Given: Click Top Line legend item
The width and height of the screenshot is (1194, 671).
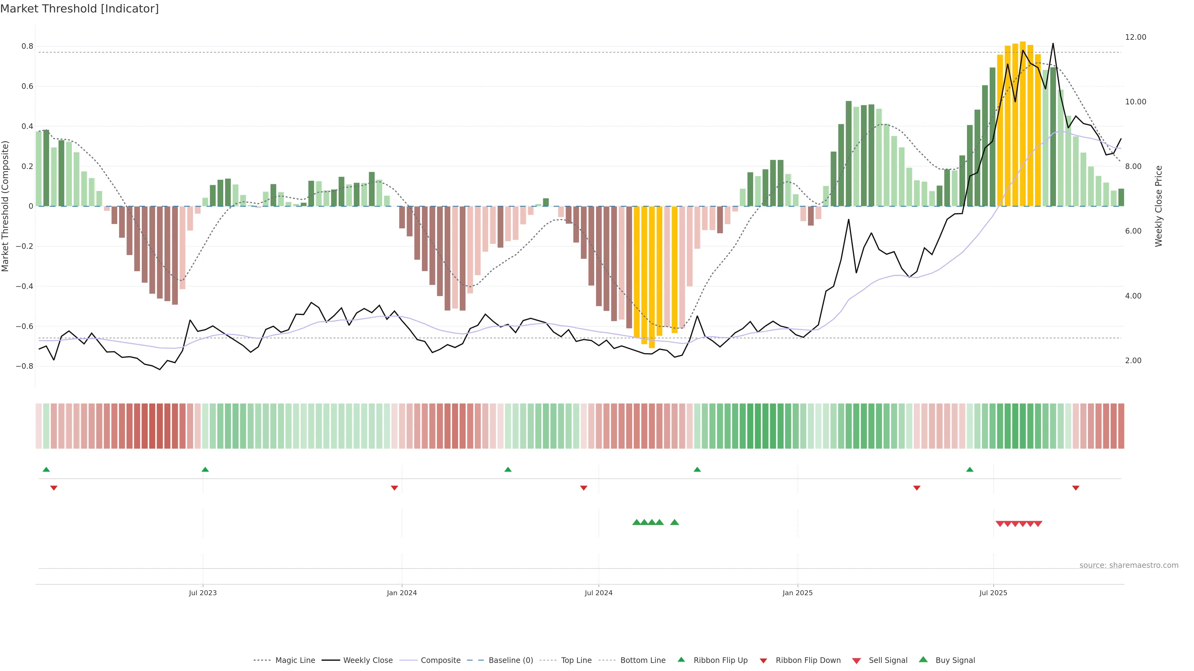Looking at the screenshot, I should pyautogui.click(x=576, y=660).
